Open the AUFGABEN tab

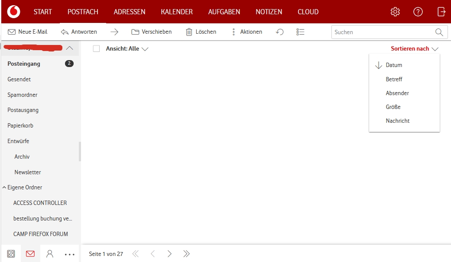click(224, 12)
